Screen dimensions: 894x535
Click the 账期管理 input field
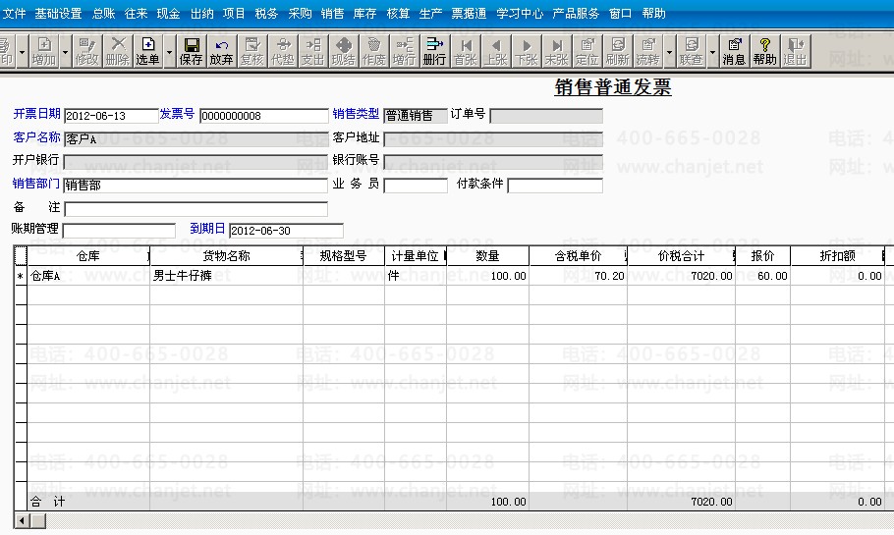(x=119, y=230)
